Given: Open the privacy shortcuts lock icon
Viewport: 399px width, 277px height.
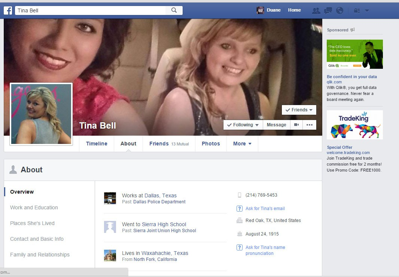Looking at the screenshot, I should 356,10.
